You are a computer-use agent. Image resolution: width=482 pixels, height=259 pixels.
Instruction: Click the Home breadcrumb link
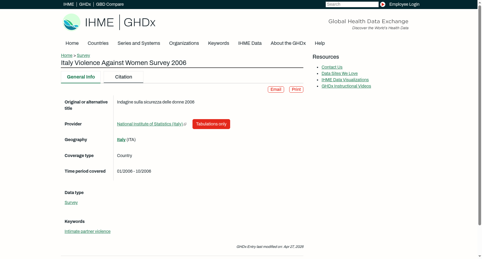[x=67, y=55]
